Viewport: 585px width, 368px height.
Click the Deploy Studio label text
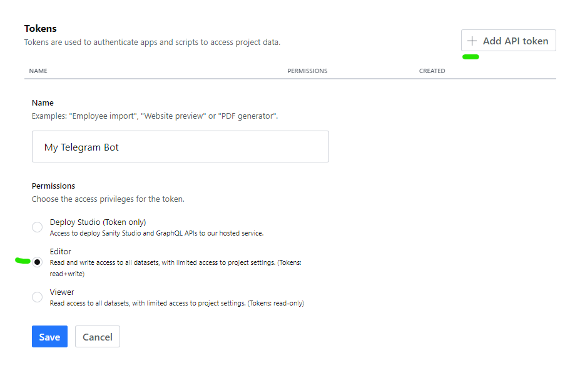[98, 222]
